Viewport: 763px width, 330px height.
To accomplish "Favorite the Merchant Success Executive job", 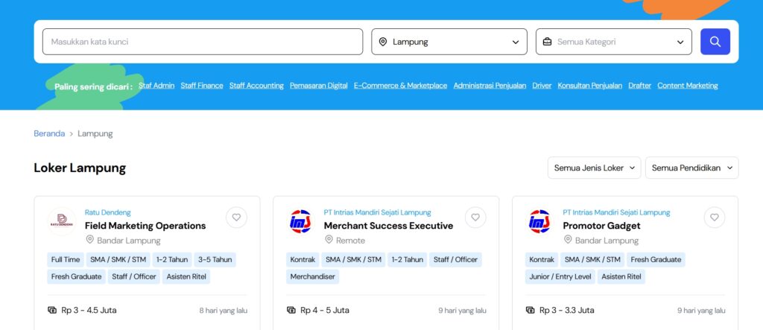I will point(475,218).
